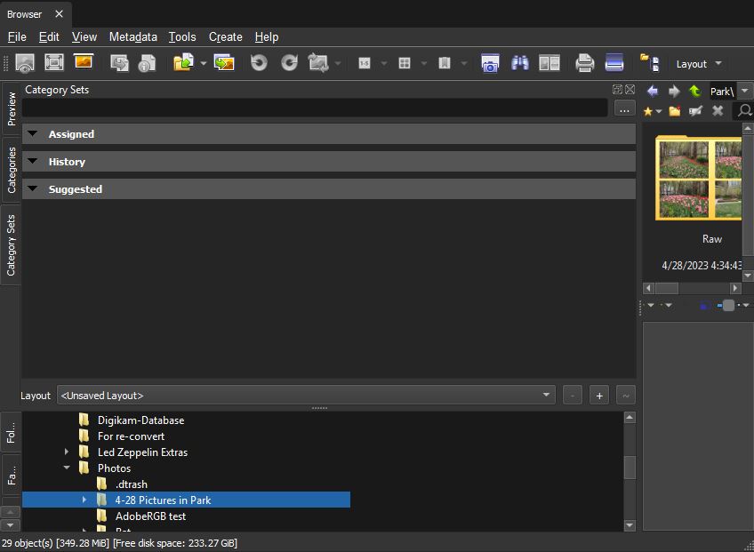Collapse the Suggested section
Image resolution: width=754 pixels, height=552 pixels.
(x=33, y=189)
